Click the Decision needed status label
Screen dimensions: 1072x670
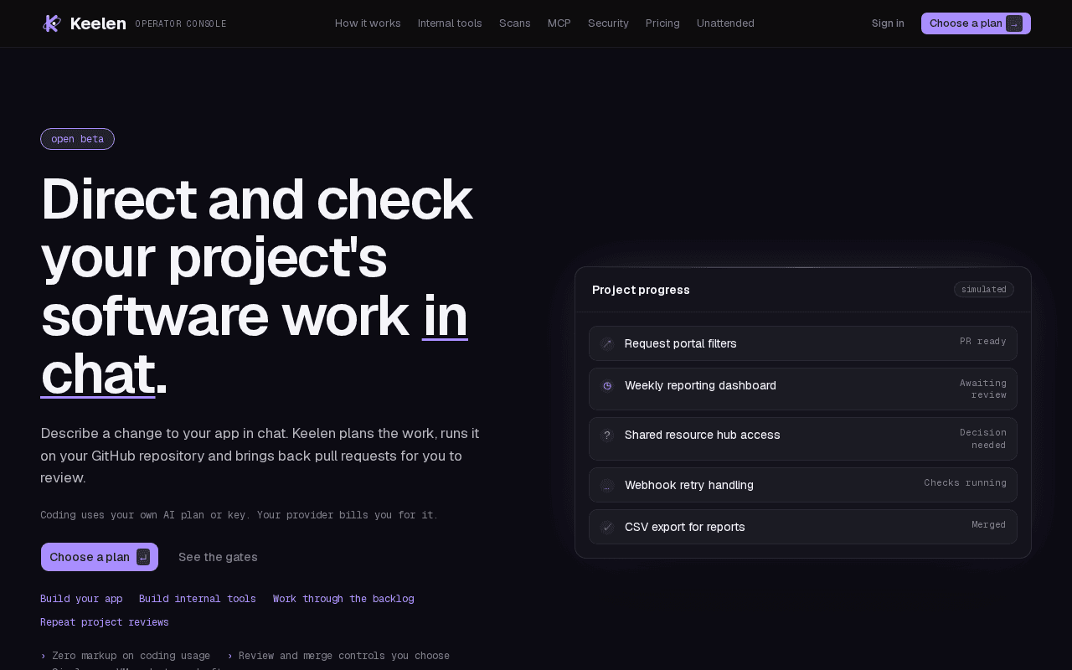983,439
